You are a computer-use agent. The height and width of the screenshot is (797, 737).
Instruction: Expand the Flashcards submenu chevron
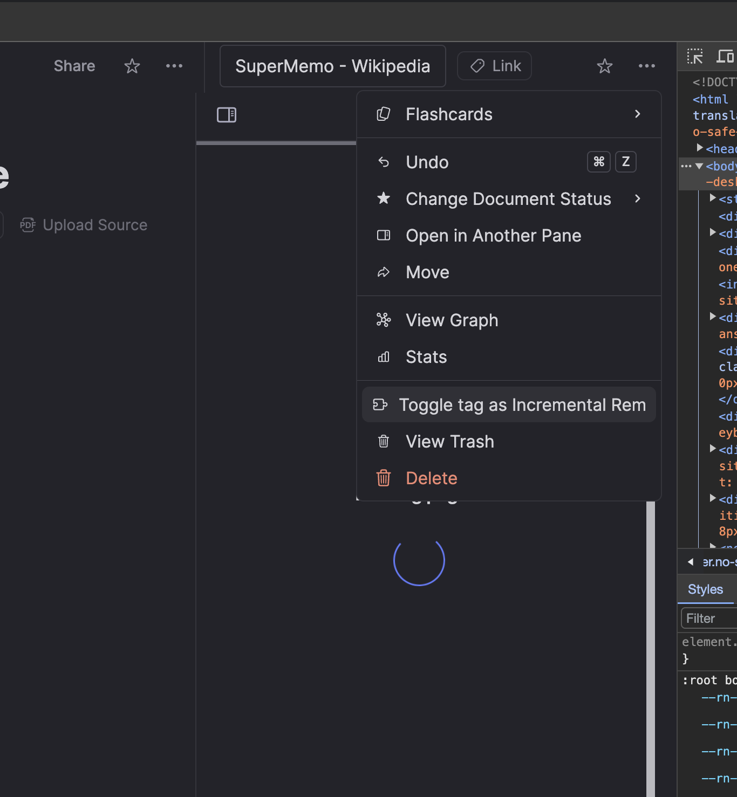[x=638, y=114]
